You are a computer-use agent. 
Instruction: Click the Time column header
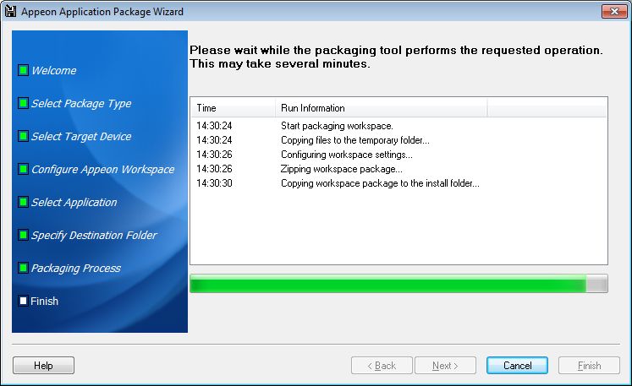233,108
